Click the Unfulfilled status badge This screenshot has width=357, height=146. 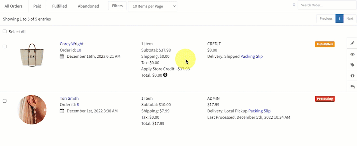(325, 44)
